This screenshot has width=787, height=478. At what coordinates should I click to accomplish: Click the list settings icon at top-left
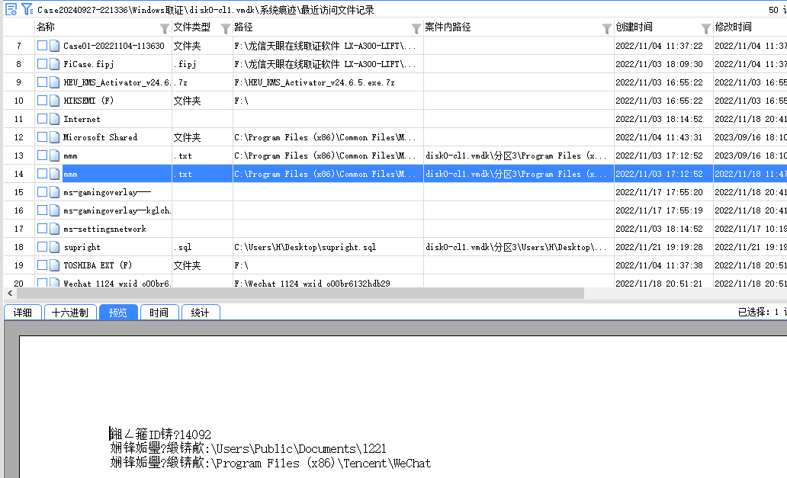coord(11,9)
